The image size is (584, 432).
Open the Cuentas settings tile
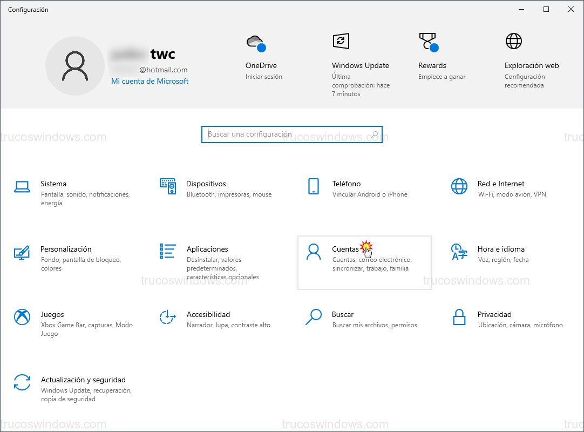pos(364,262)
